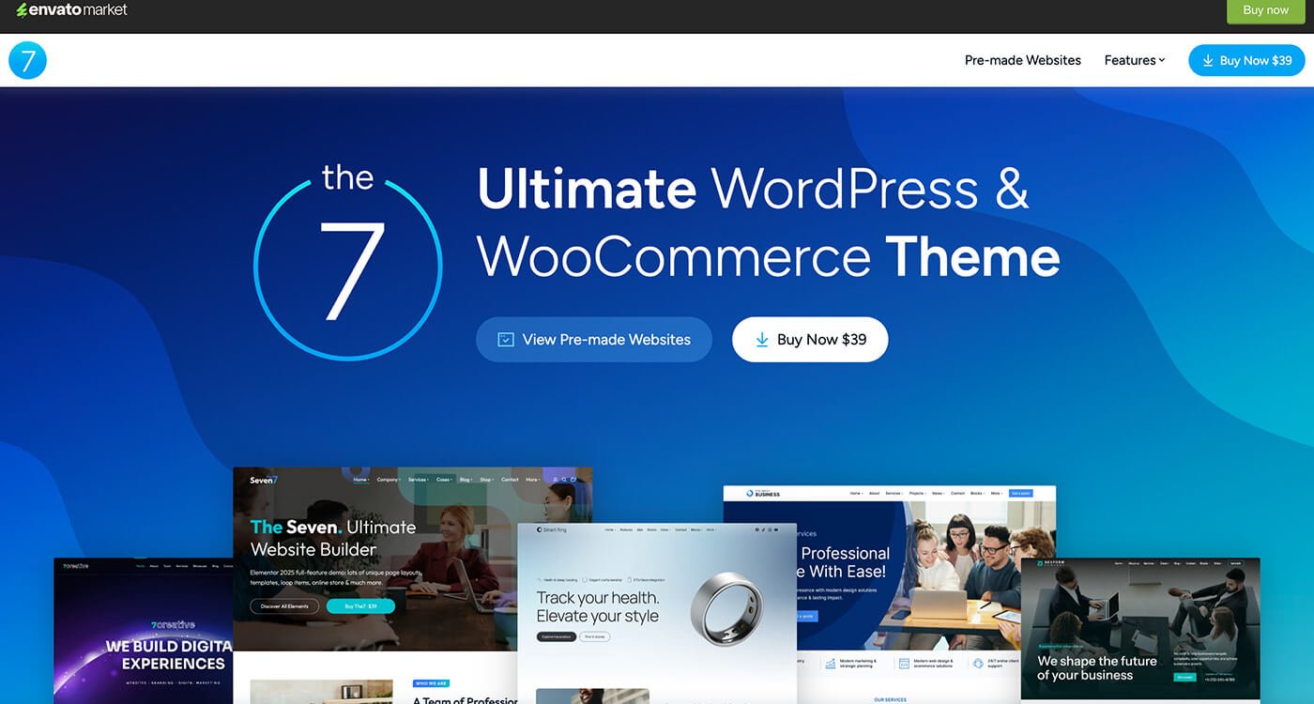
Task: Click the Envato Market logo
Action: [x=71, y=10]
